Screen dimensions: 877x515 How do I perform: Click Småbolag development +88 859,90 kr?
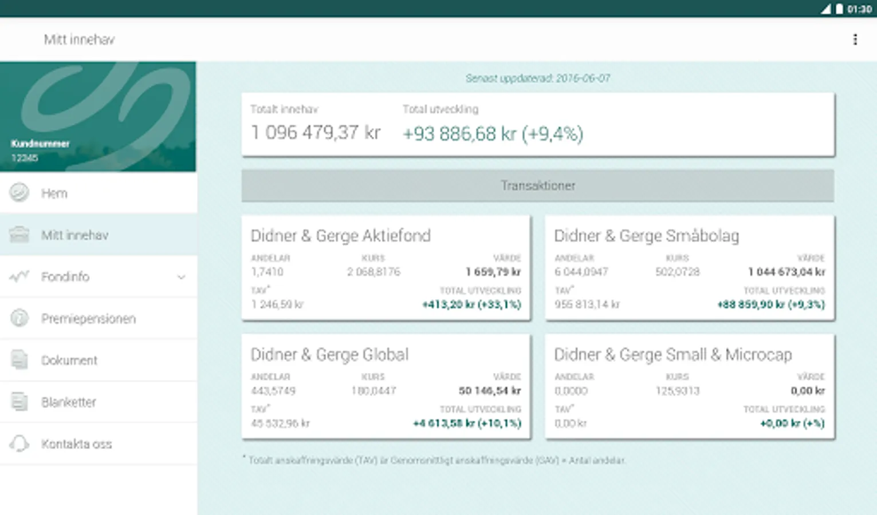click(x=771, y=304)
